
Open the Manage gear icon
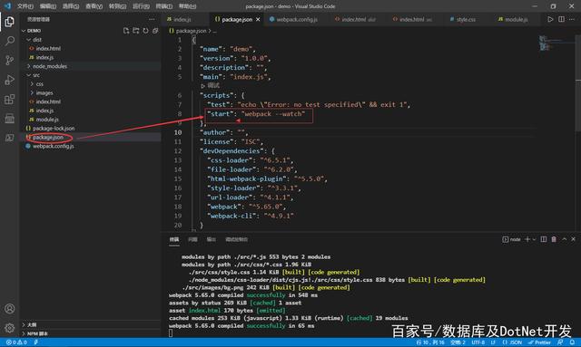click(10, 328)
